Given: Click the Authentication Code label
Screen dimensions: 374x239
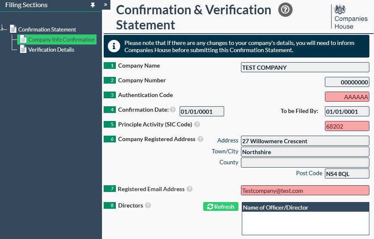Looking at the screenshot, I should coord(146,95).
